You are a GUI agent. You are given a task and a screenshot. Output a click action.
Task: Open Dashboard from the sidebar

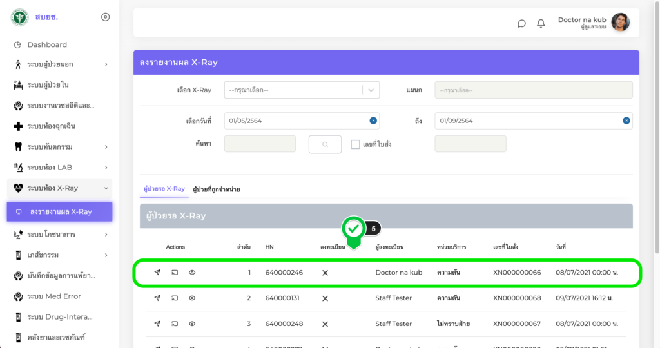47,44
